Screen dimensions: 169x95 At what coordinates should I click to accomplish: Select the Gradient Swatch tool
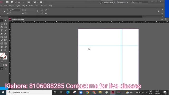[x=2, y=44]
